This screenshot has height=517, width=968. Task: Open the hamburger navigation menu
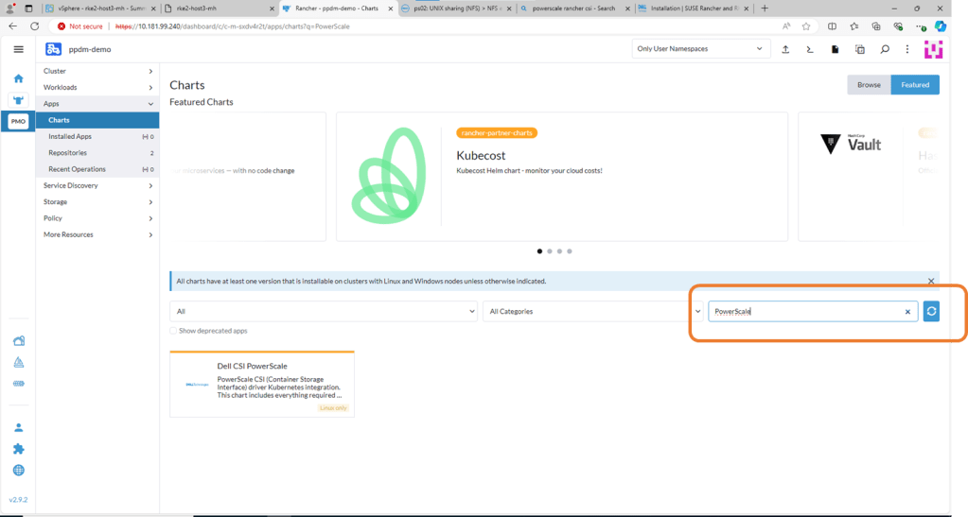coord(18,49)
